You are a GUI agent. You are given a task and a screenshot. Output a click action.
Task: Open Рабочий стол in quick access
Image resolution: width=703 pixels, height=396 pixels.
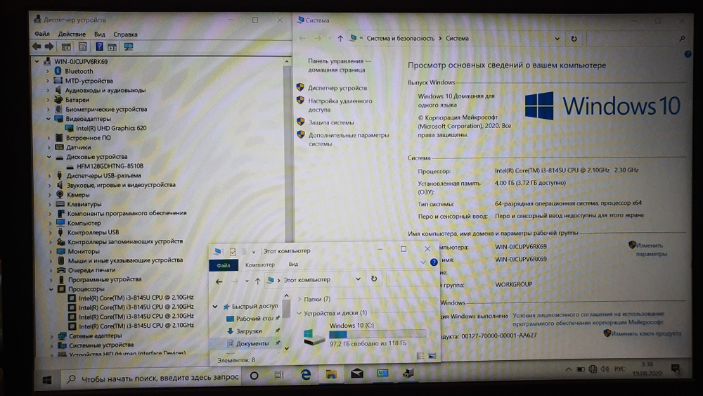[x=254, y=319]
